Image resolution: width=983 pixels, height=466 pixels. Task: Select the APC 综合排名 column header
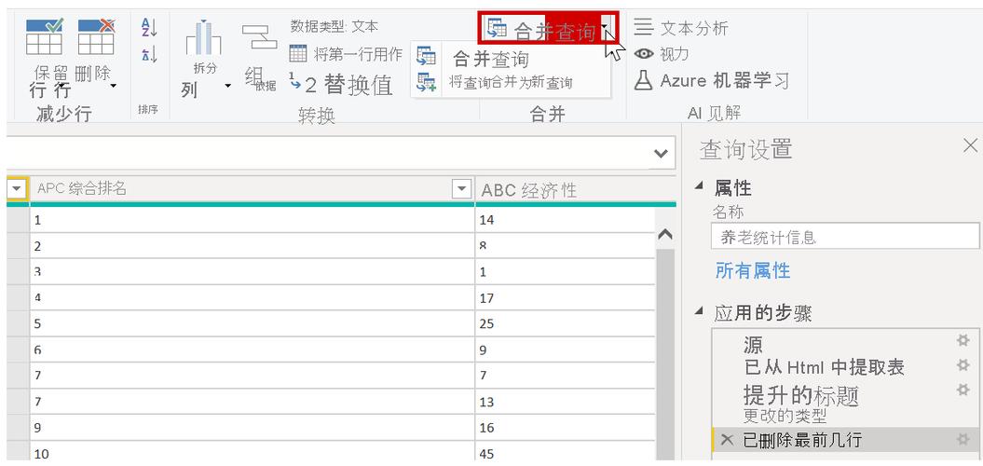click(x=82, y=188)
